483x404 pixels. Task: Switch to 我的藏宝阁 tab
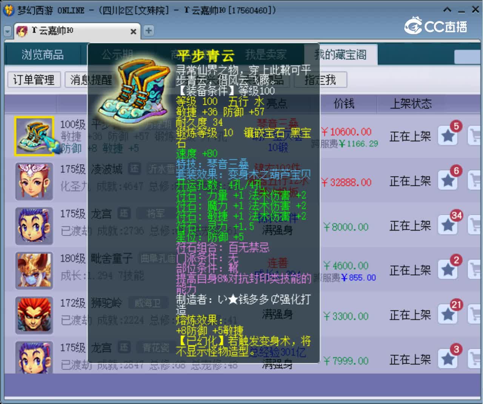(340, 54)
